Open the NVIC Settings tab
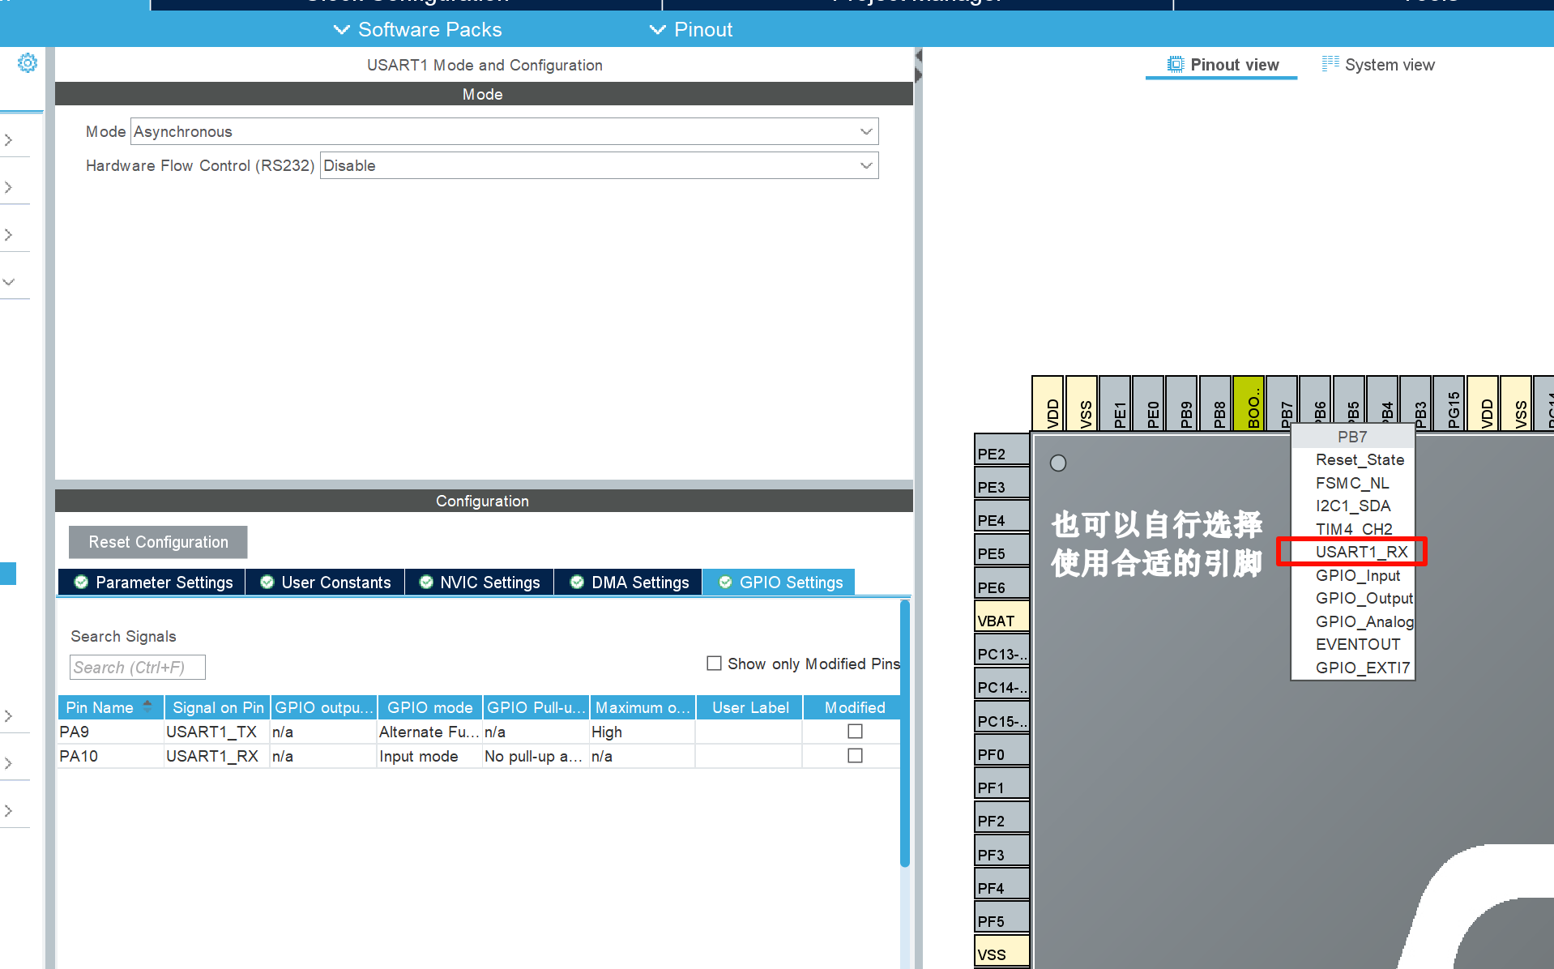This screenshot has width=1554, height=969. click(x=480, y=583)
